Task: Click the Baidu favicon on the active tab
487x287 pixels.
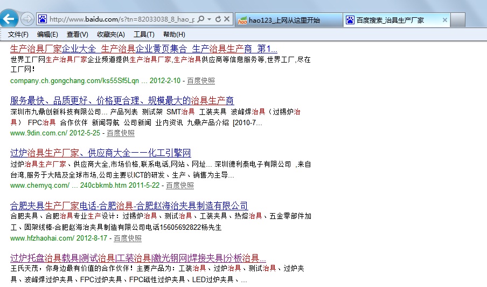Action: (350, 20)
